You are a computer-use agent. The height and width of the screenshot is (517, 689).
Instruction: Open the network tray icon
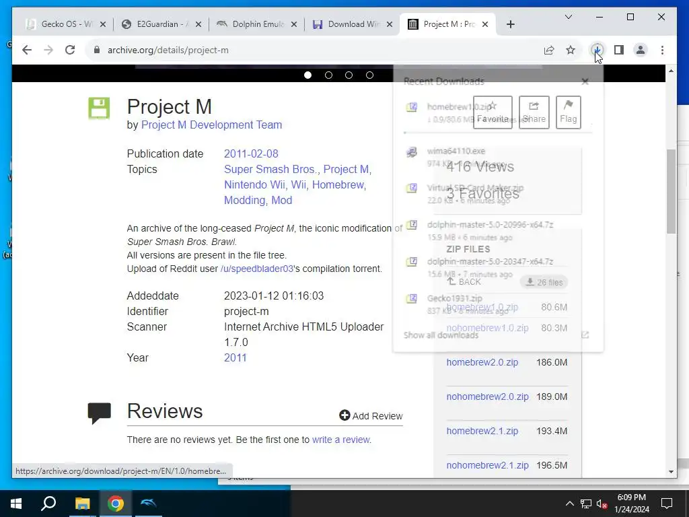point(586,504)
